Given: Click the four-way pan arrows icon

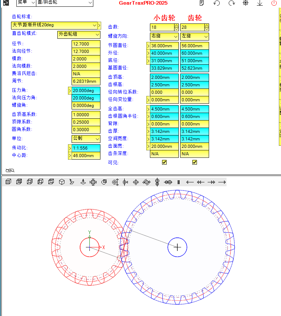Looking at the screenshot, I should click(x=136, y=182).
